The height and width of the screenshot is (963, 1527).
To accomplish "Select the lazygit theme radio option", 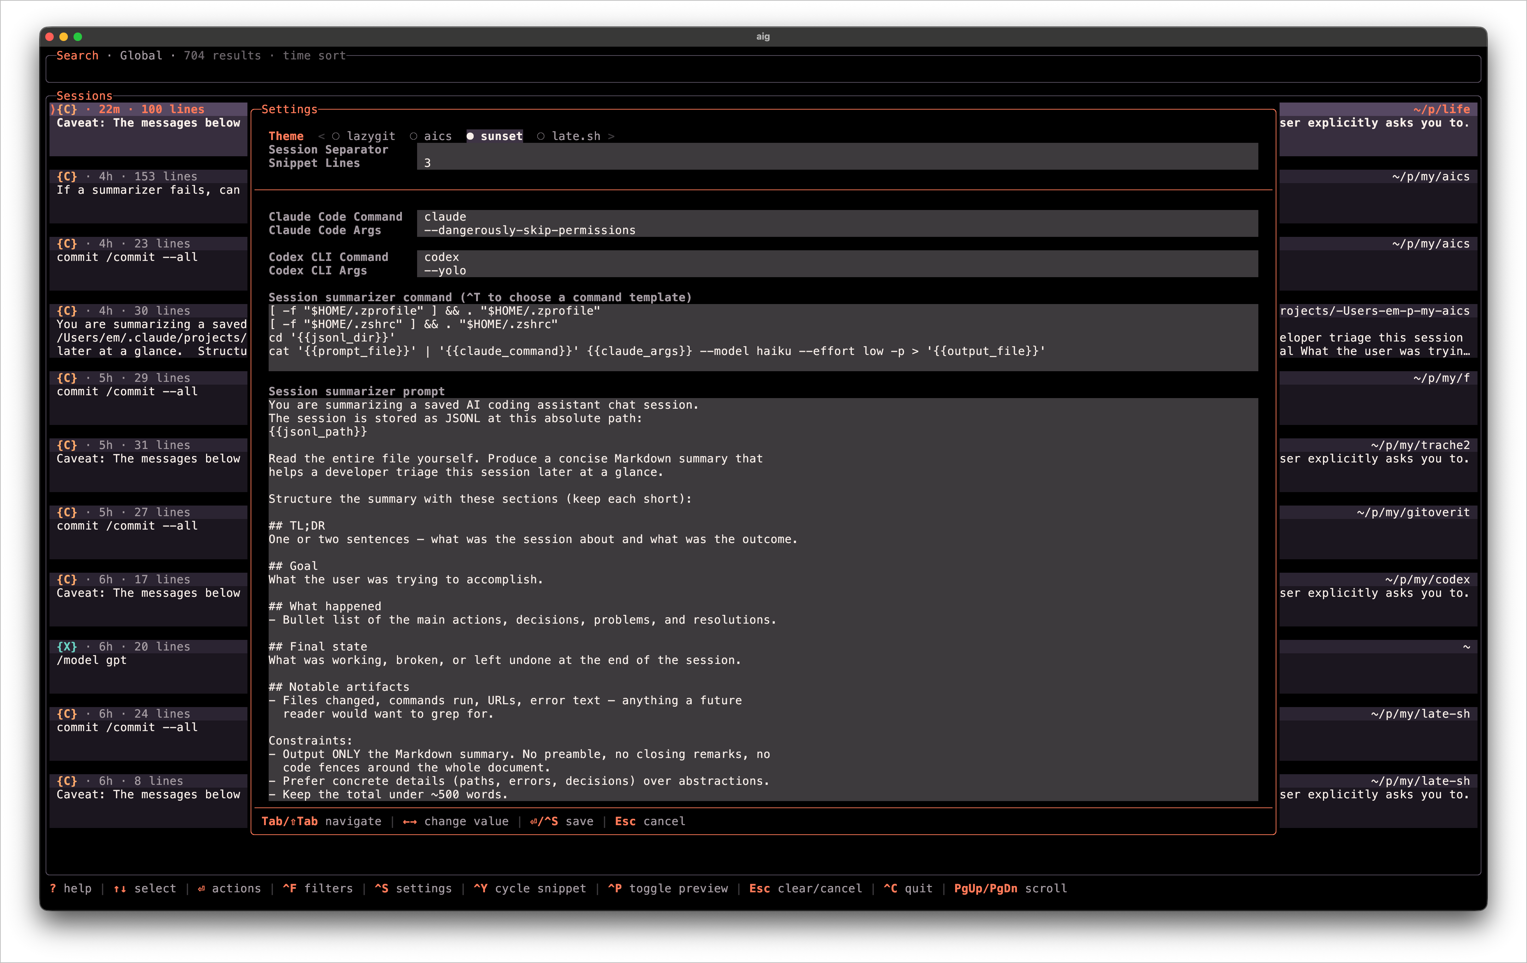I will (x=363, y=136).
